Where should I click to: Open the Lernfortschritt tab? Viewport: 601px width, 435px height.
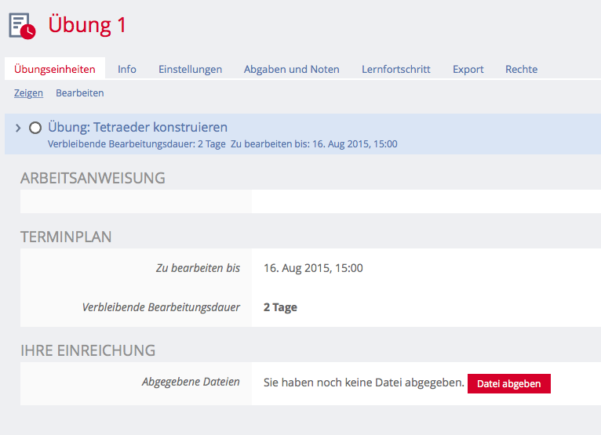click(x=395, y=69)
